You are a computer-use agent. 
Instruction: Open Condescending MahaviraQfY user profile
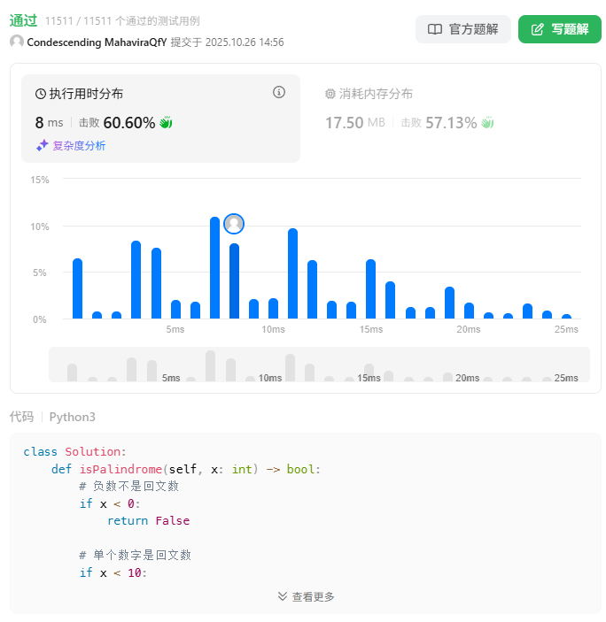[x=97, y=42]
